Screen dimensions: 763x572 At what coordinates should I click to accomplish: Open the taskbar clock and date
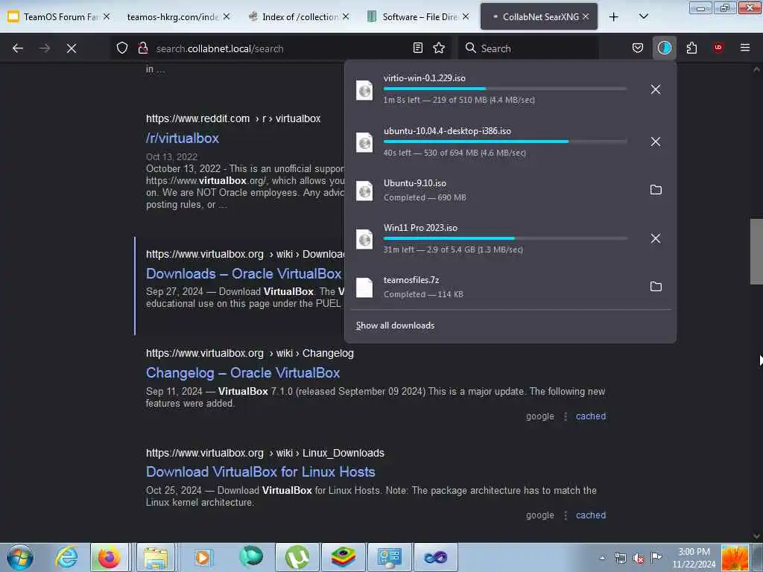click(x=694, y=558)
